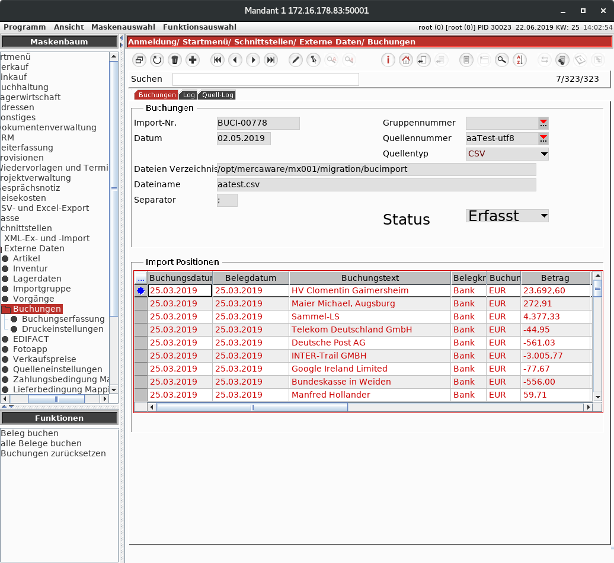Click the table corner '...' header button
614x563 pixels.
click(141, 278)
